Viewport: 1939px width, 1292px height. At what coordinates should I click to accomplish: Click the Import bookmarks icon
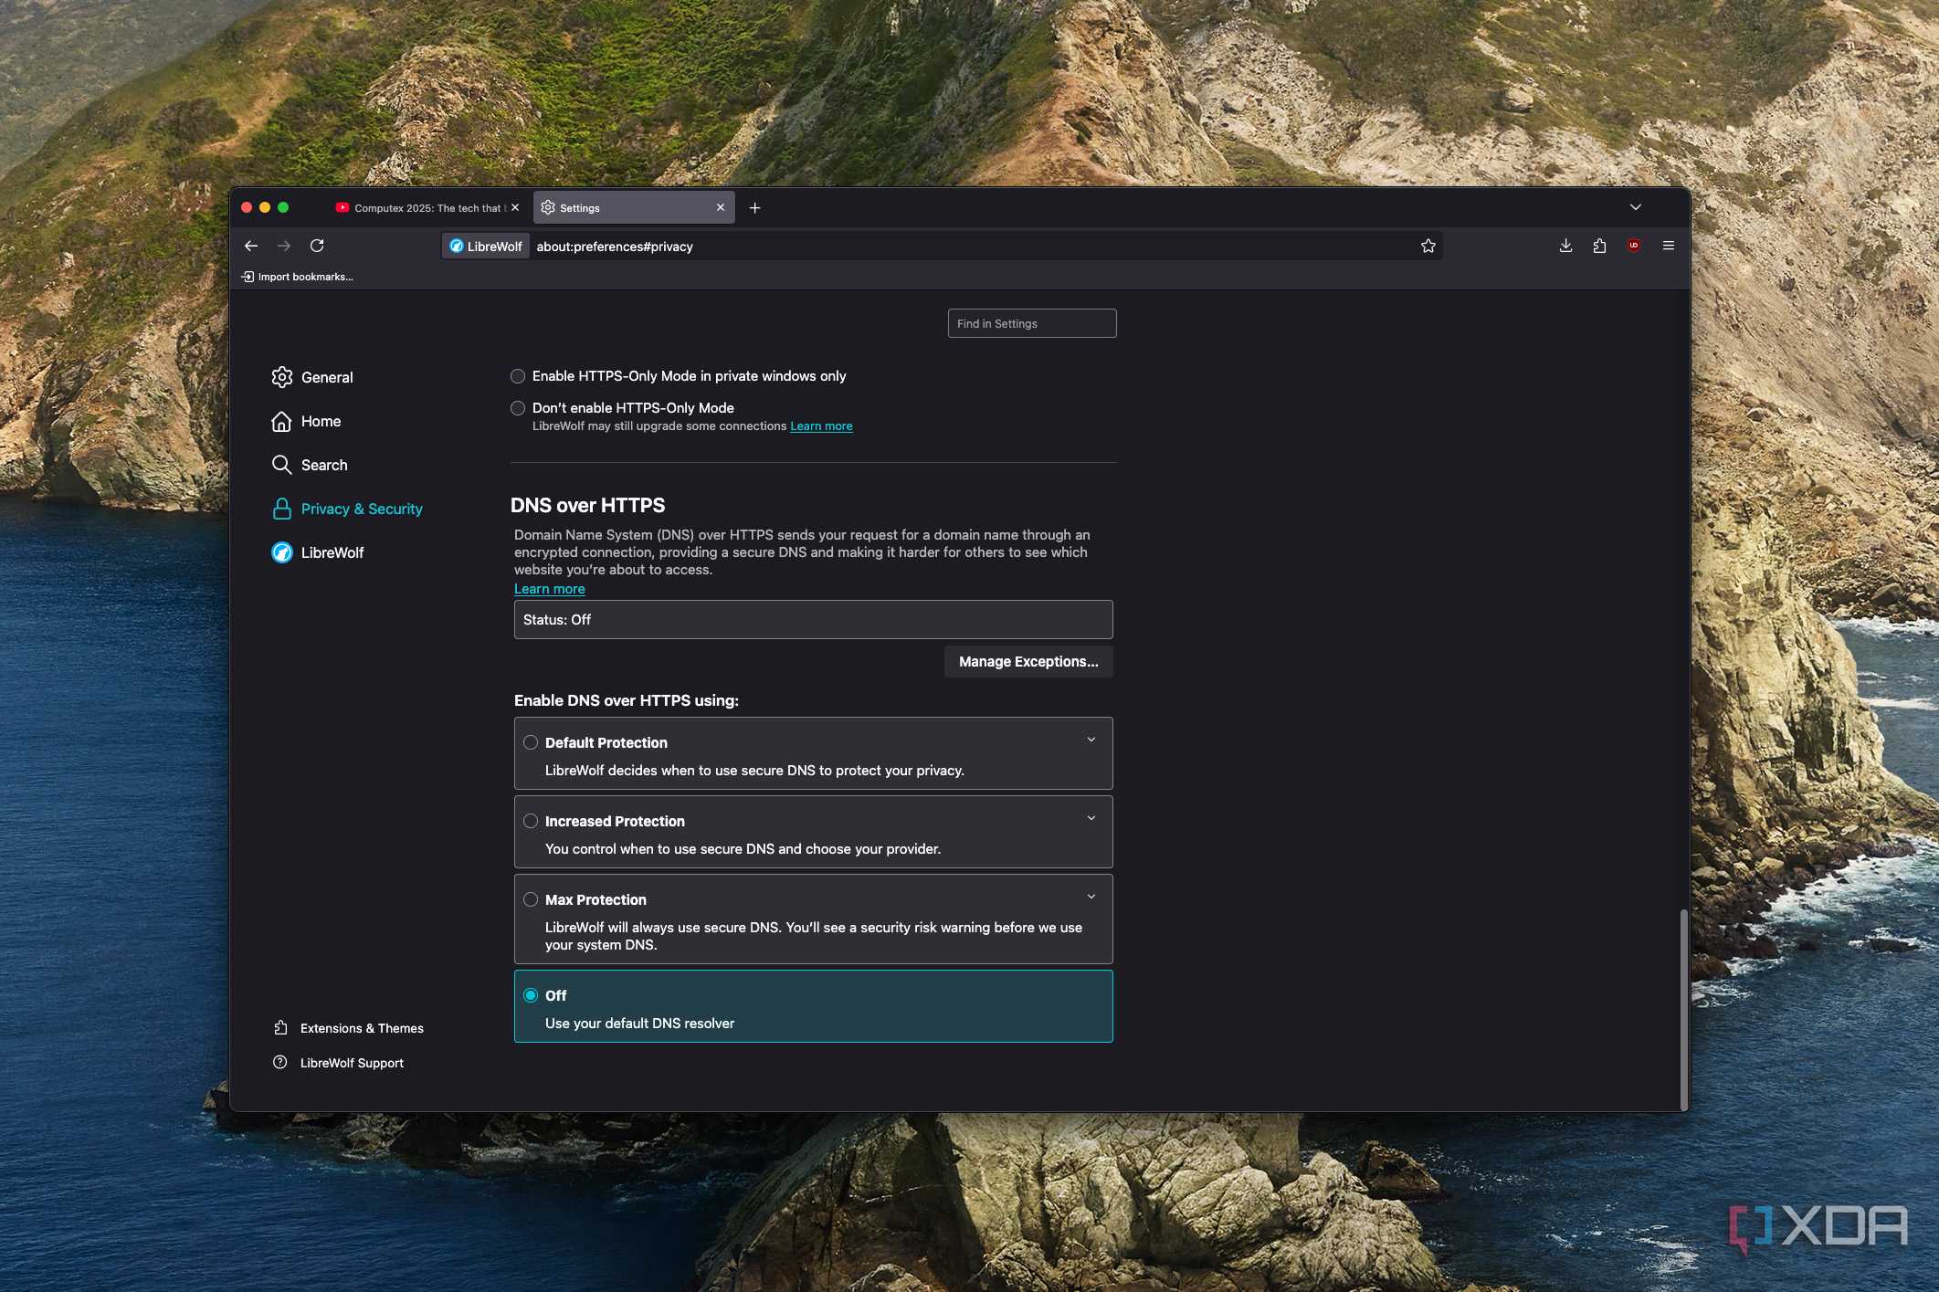[248, 277]
